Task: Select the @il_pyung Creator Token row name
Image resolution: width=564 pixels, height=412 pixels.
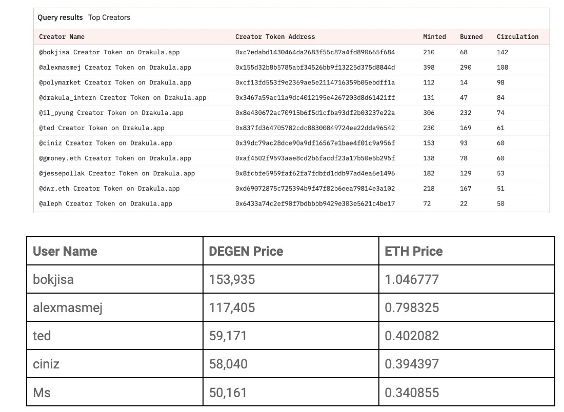Action: click(111, 113)
